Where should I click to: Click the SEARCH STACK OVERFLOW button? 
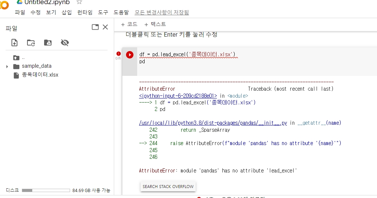pos(168,187)
